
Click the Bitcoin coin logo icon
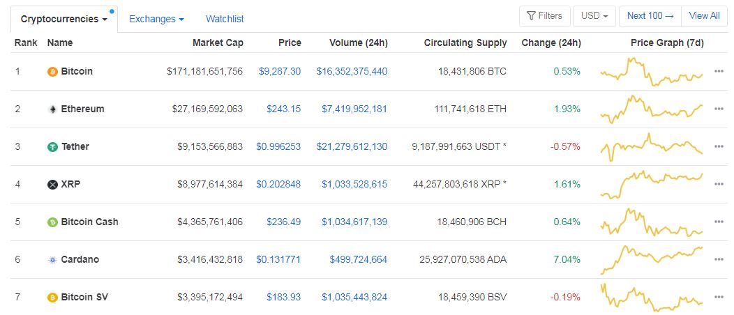tap(52, 72)
